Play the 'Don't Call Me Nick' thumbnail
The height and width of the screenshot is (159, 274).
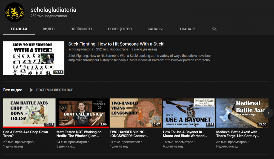82,113
